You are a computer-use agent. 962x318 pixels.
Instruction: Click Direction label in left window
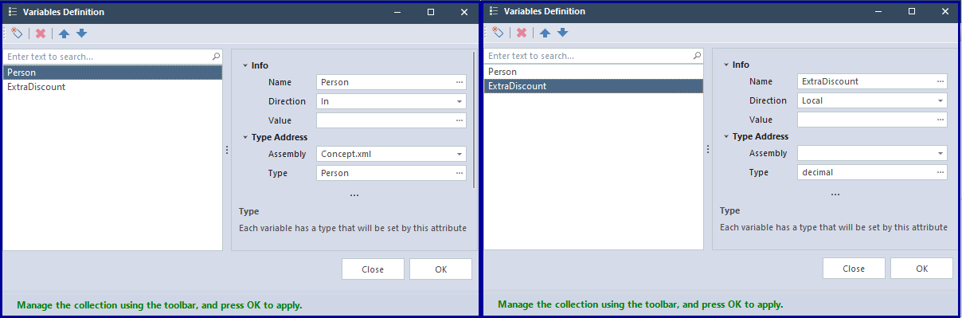click(x=287, y=101)
